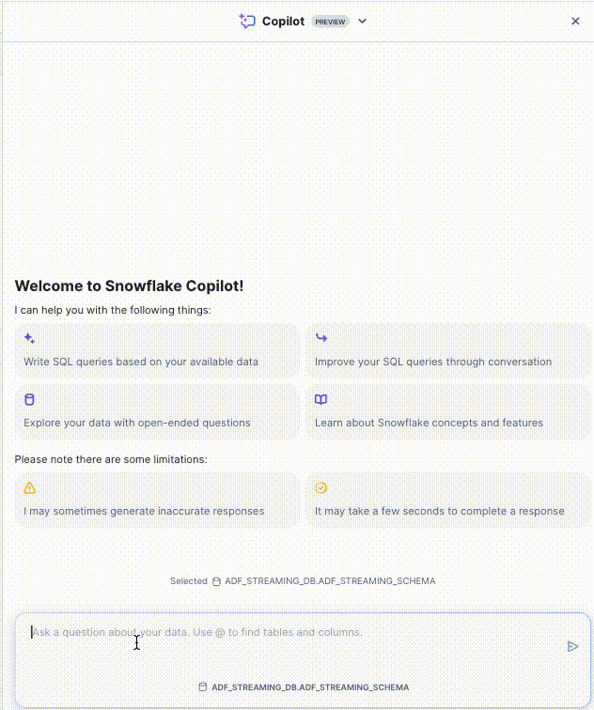
Task: Open the schema selector below the input box
Action: [x=304, y=687]
